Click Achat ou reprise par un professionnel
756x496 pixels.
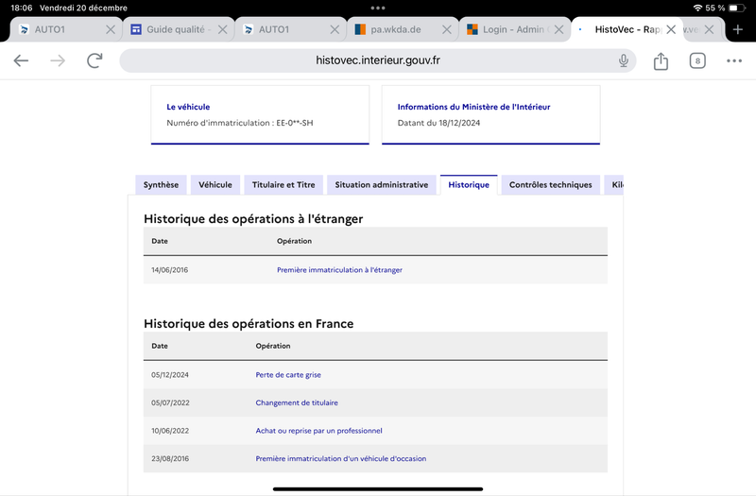tap(318, 431)
